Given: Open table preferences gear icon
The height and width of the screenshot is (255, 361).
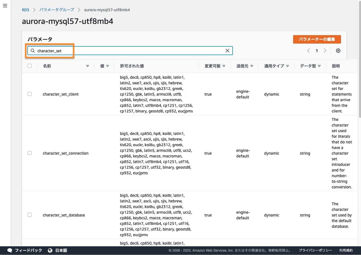Looking at the screenshot, I should (338, 51).
